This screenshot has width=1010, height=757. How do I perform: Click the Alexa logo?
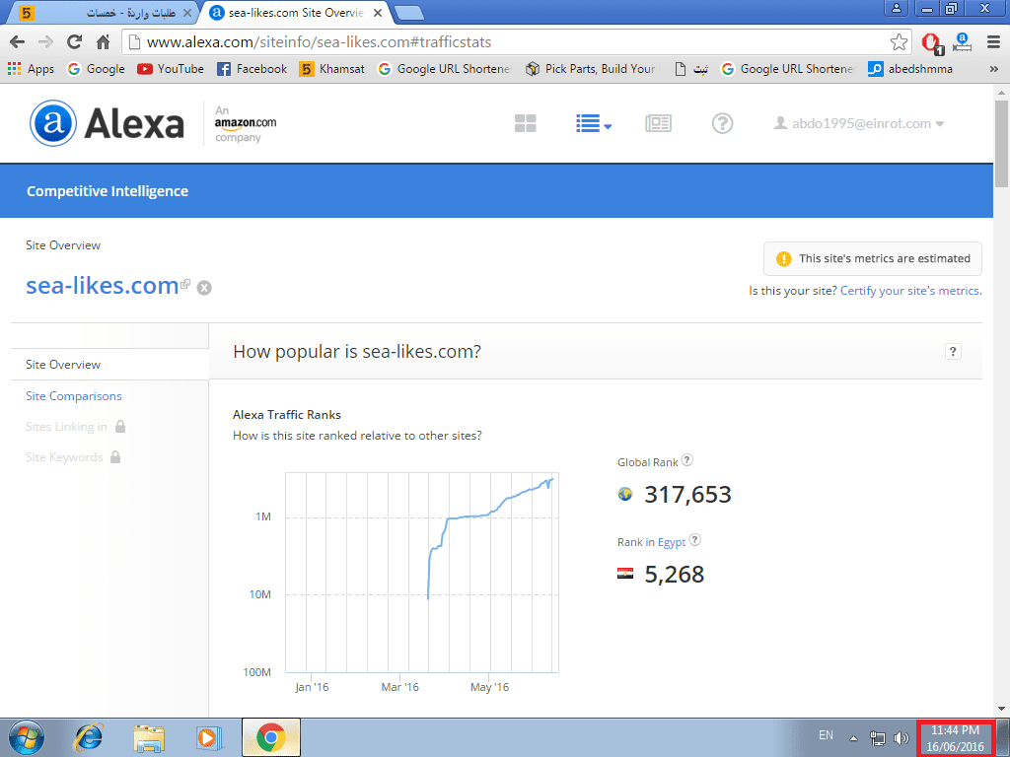tap(108, 124)
